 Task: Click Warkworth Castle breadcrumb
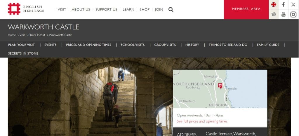(x=60, y=35)
